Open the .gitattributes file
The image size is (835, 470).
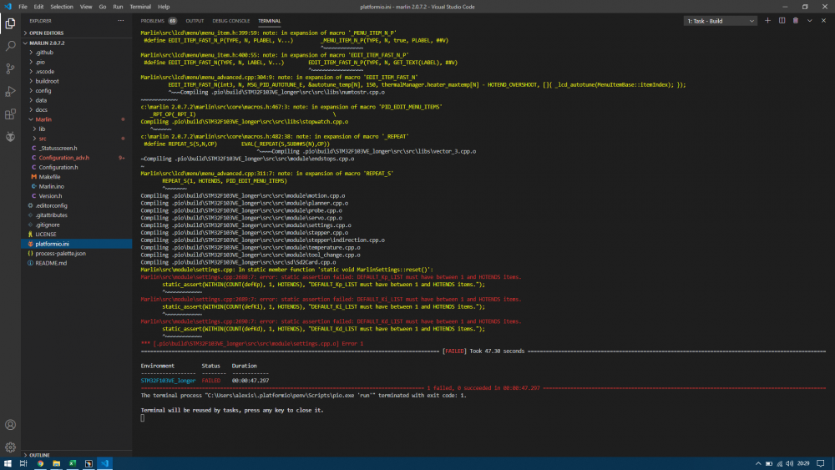(x=76, y=215)
